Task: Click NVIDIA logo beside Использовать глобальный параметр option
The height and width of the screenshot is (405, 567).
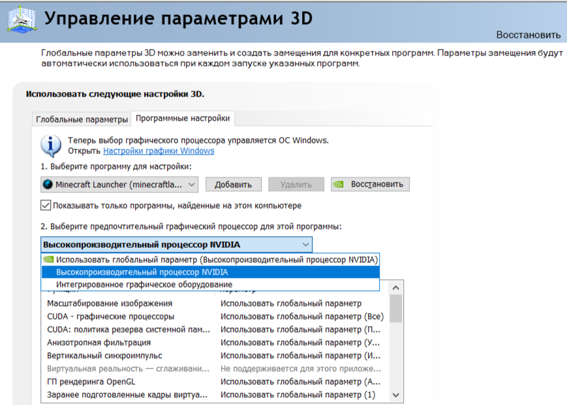Action: [x=48, y=260]
